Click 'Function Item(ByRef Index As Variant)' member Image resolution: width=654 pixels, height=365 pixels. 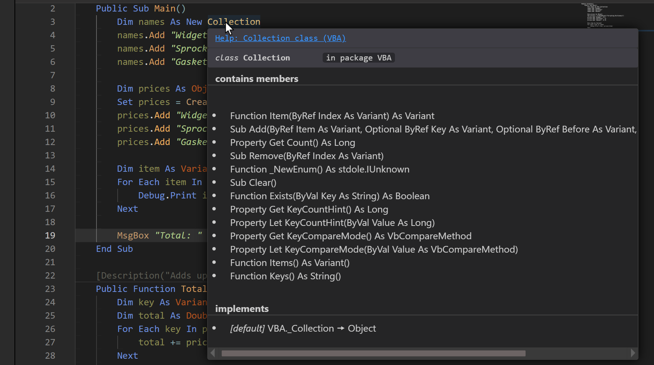[x=332, y=116]
